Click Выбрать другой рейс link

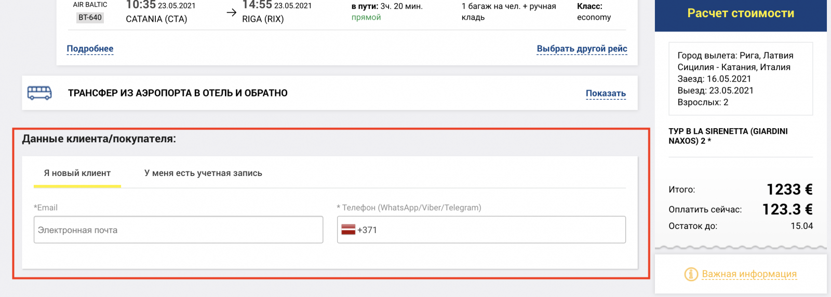582,49
